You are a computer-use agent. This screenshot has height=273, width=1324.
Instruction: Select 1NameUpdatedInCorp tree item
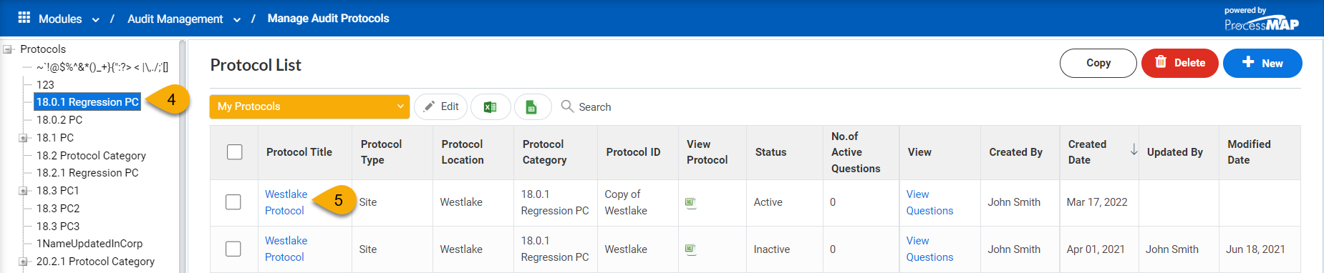click(90, 244)
